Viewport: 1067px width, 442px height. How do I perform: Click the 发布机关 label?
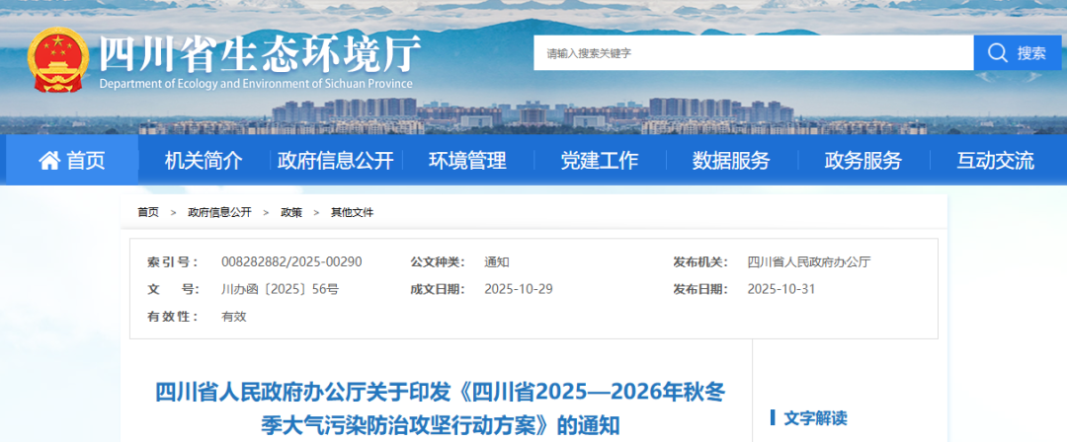(700, 262)
